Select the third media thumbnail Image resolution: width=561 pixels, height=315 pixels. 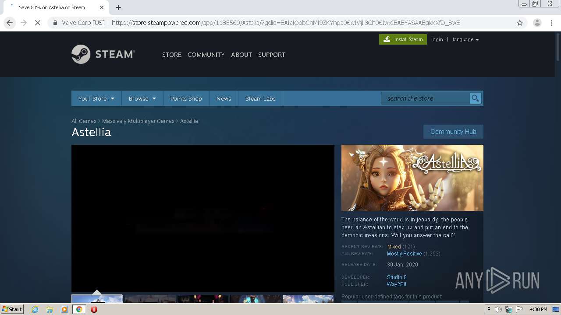203,299
